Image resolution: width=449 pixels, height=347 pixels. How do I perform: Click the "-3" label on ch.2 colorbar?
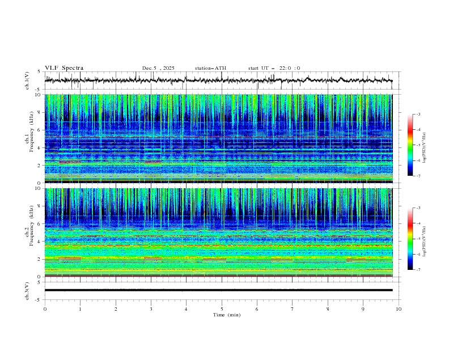tap(418, 208)
